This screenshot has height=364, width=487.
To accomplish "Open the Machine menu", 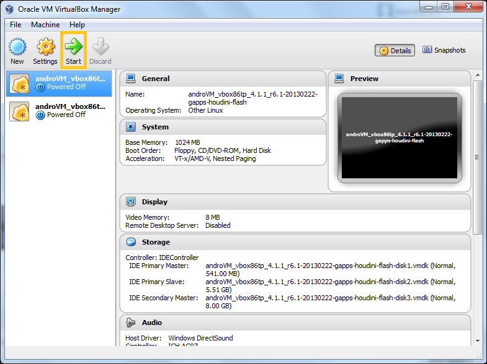I will point(45,25).
